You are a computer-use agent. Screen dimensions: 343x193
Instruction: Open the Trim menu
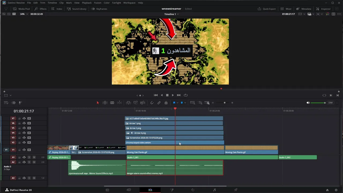pyautogui.click(x=43, y=3)
